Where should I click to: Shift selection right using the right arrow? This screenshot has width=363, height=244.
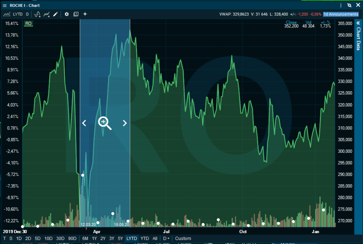125,123
